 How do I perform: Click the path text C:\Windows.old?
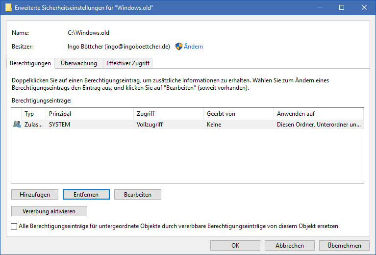tap(88, 33)
